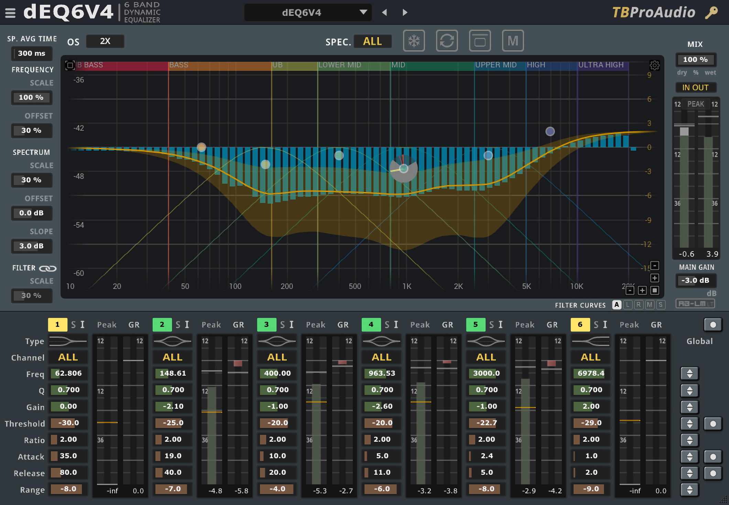Open band 5 Channel ALL selector
The image size is (729, 505).
point(486,357)
